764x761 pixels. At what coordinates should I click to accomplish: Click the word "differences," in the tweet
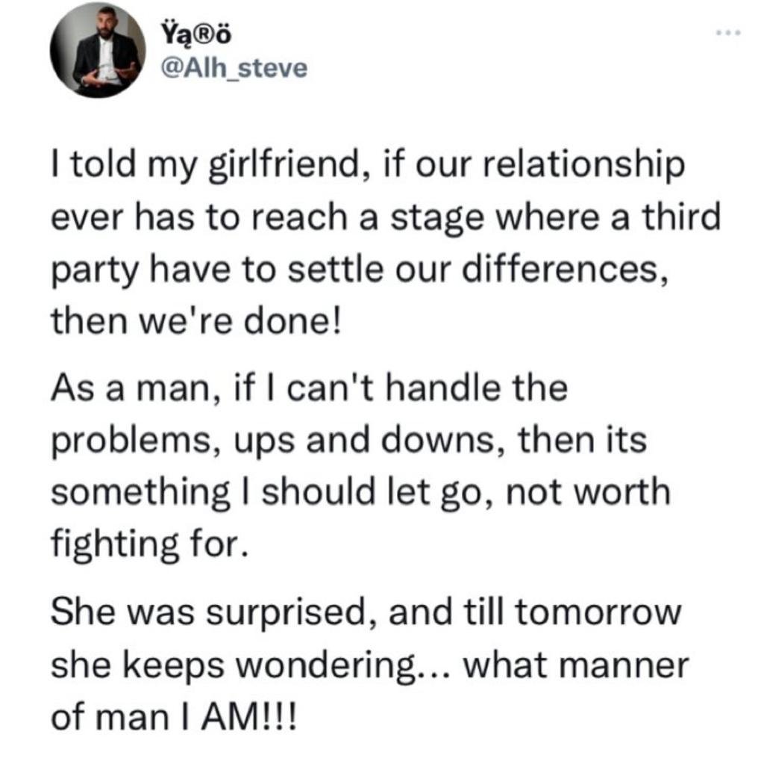[565, 270]
